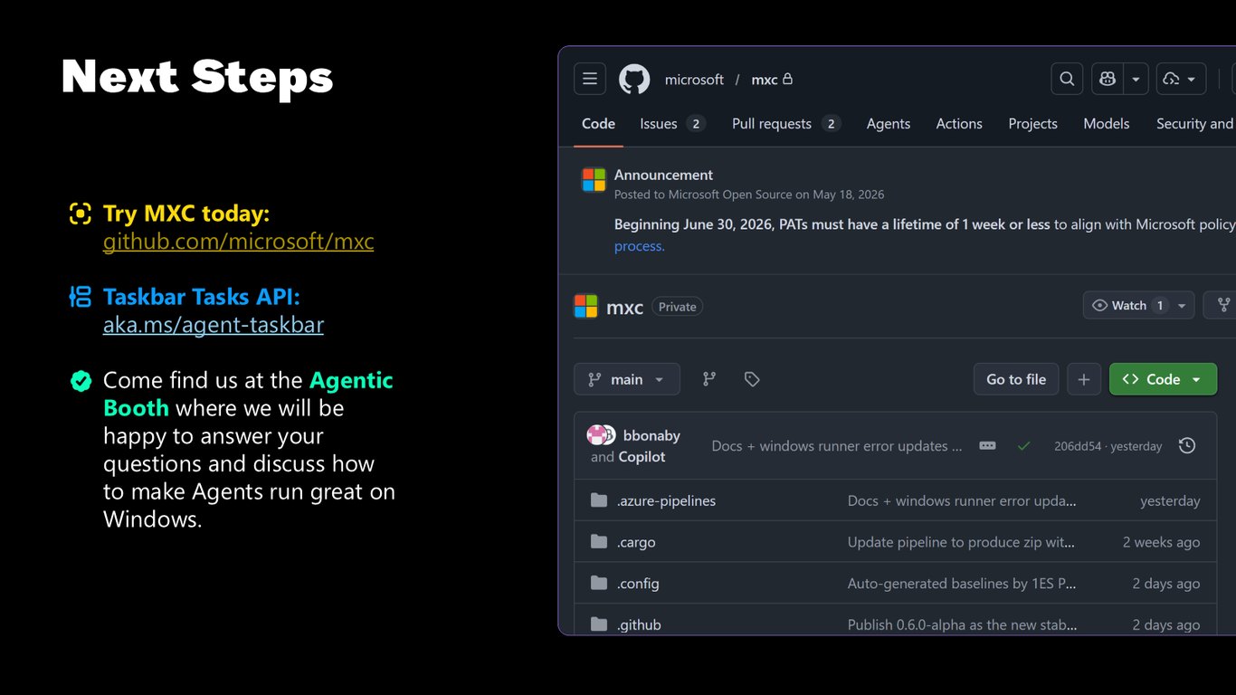Viewport: 1236px width, 695px height.
Task: Click the GitHub Octocat logo
Action: pyautogui.click(x=634, y=79)
